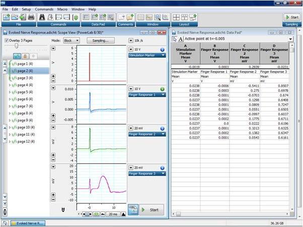The image size is (303, 227).
Task: Click the save layout icon with green plus
Action: point(193,18)
